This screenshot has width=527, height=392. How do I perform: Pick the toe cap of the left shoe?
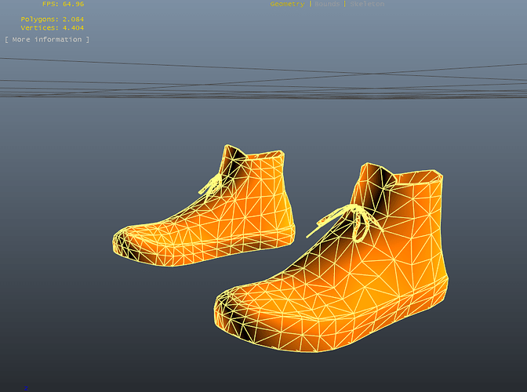126,241
